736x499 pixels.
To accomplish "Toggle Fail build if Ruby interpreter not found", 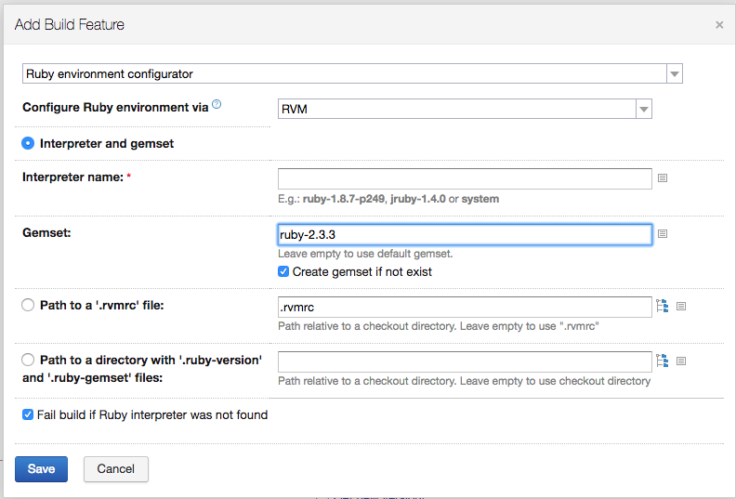I will tap(28, 414).
